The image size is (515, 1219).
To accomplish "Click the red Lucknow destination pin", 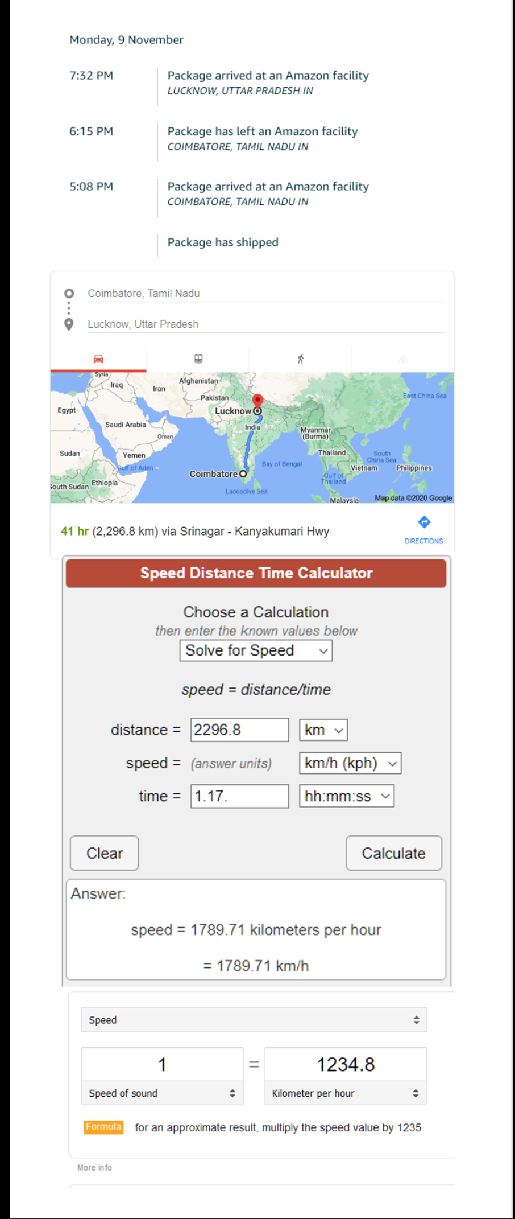I will point(257,401).
